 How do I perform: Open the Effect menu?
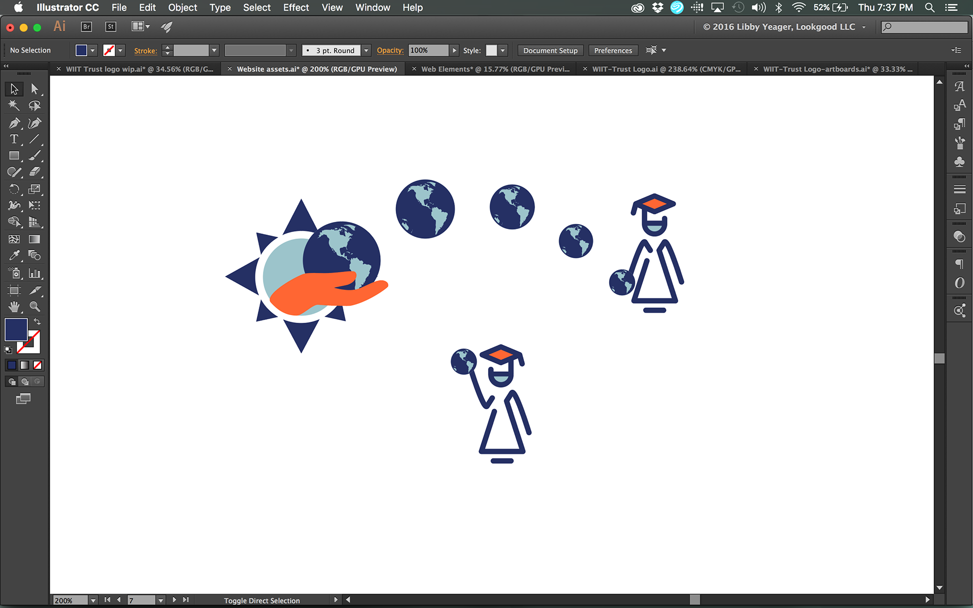click(x=295, y=8)
